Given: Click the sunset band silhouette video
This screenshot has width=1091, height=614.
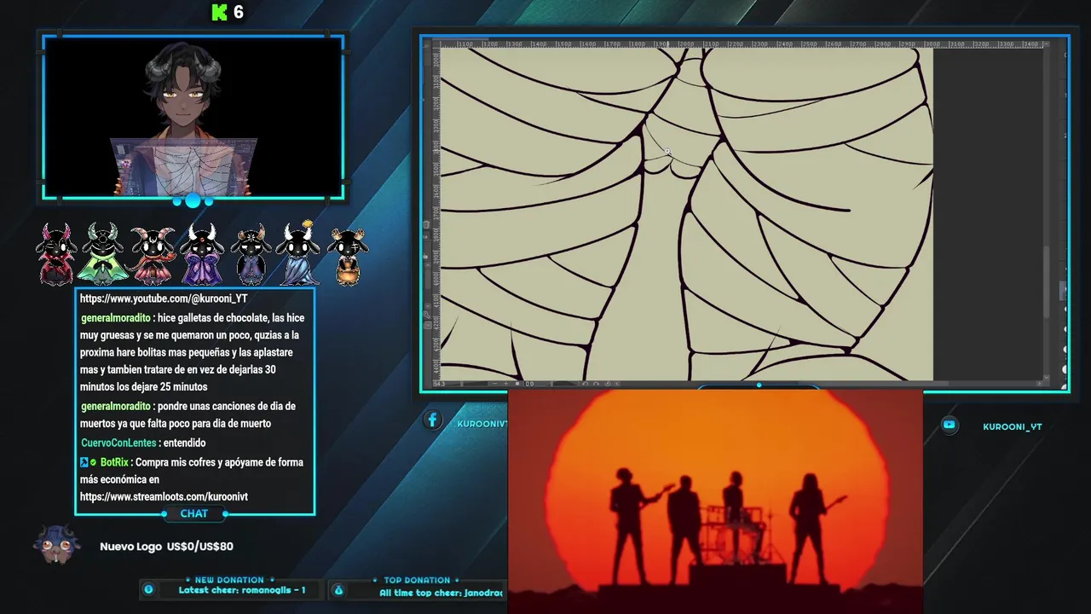Looking at the screenshot, I should tap(715, 501).
